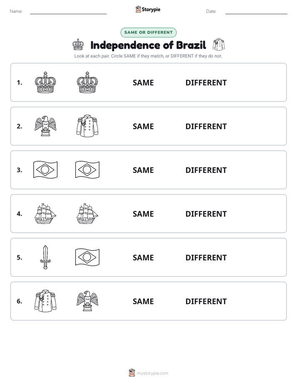Viewport: 297px width, 385px height.
Task: Click the sword icon in row 5
Action: coord(45,257)
